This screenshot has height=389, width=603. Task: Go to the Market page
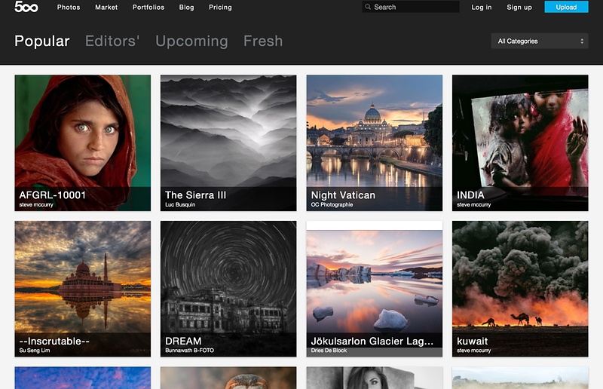[106, 8]
